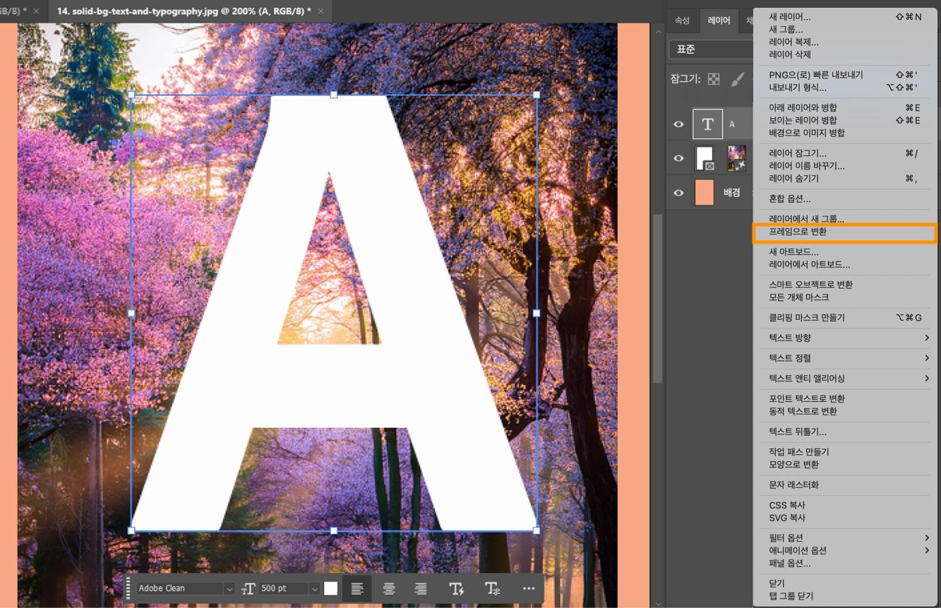Select 레이어 삭제 in the menu

[846, 55]
